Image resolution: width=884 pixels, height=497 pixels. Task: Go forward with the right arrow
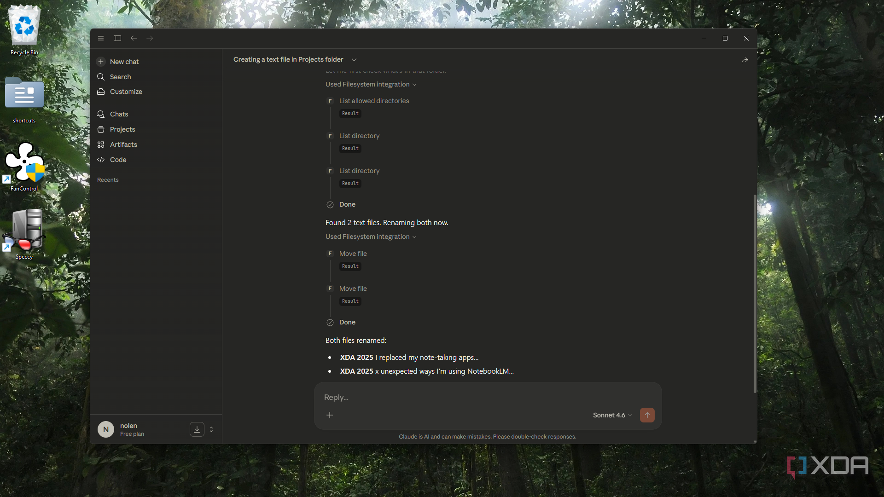(x=150, y=38)
